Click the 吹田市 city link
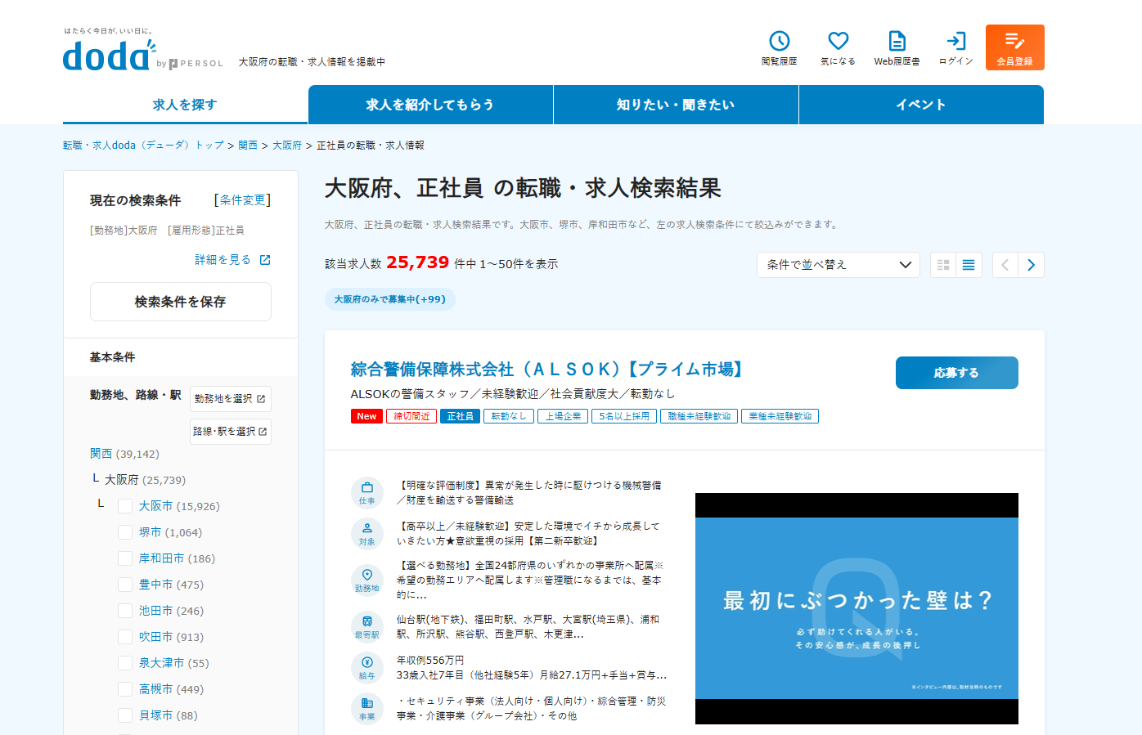 [155, 637]
